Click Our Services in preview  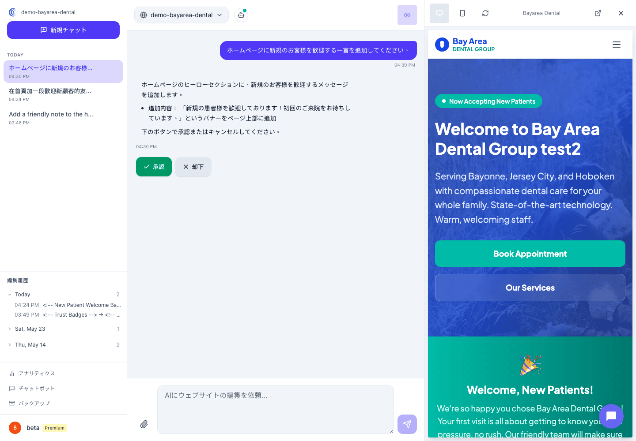click(x=530, y=288)
